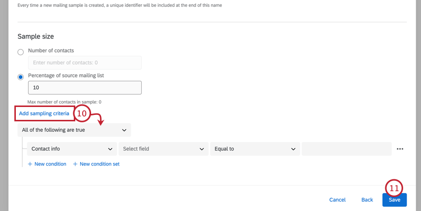Image resolution: width=421 pixels, height=211 pixels.
Task: Click the Number of contacts label text
Action: pyautogui.click(x=51, y=51)
